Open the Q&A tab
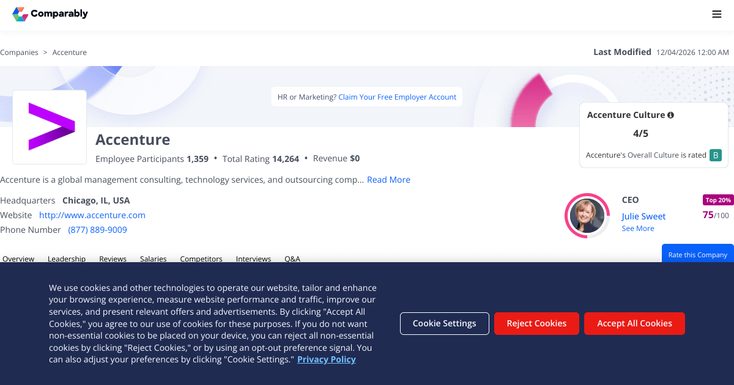 coord(292,258)
